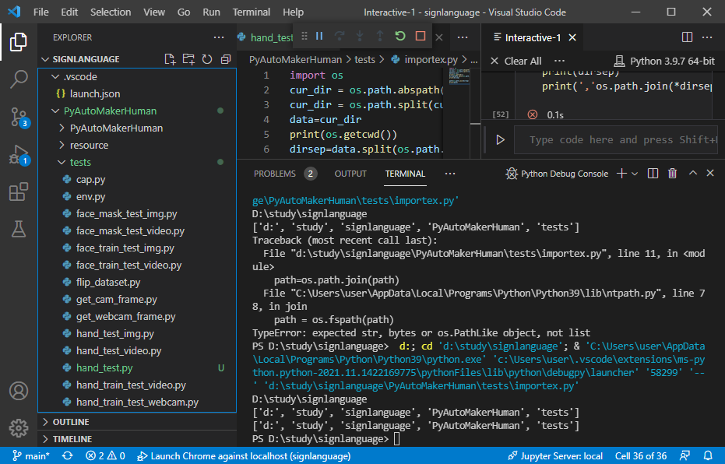Image resolution: width=725 pixels, height=464 pixels.
Task: Open the notifications bell in status bar
Action: click(708, 455)
